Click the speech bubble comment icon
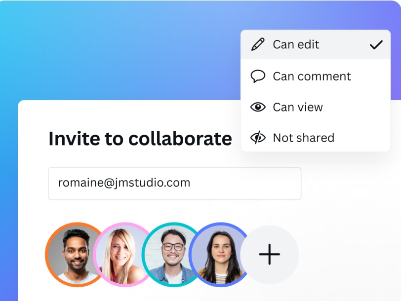This screenshot has height=301, width=401. (258, 76)
